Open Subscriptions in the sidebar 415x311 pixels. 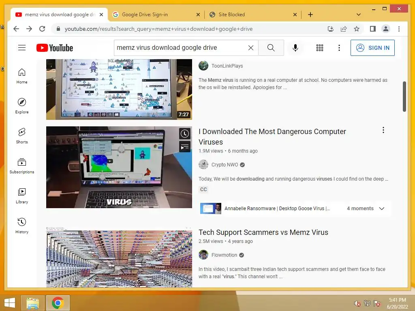[x=22, y=166]
